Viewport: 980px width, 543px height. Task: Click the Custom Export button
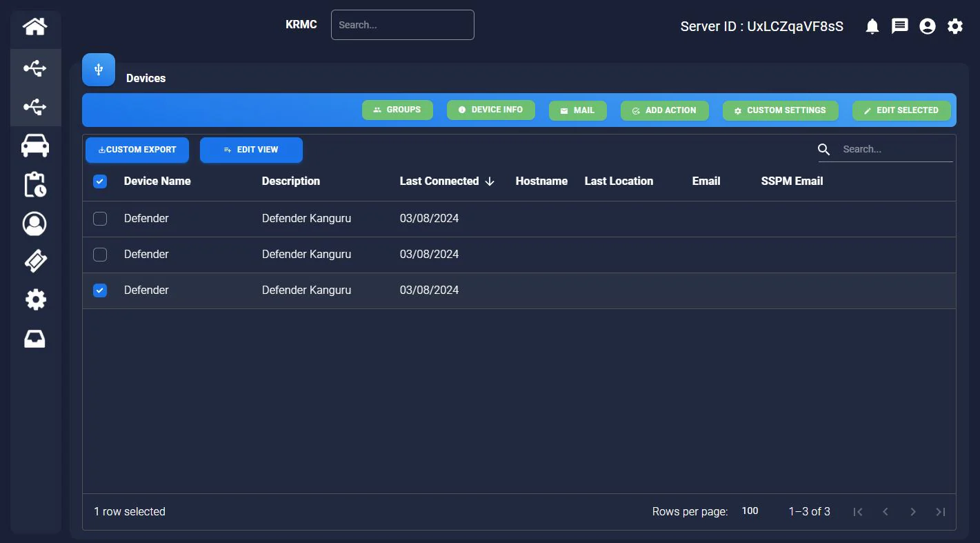(137, 150)
